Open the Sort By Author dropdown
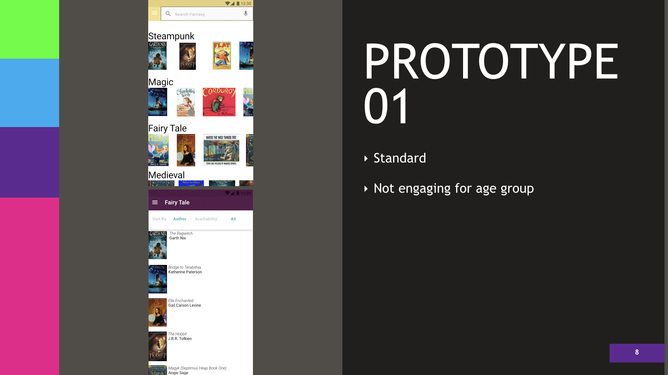Screen dimensions: 668x375 180,219
